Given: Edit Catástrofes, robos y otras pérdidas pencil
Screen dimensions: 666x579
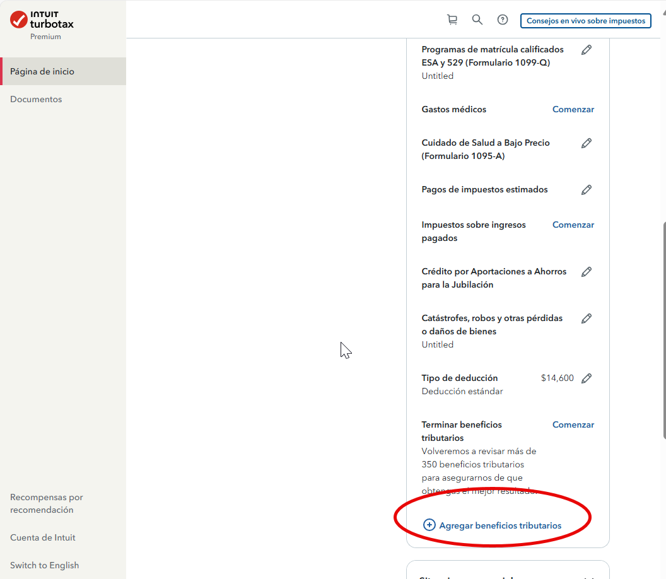Looking at the screenshot, I should [587, 319].
